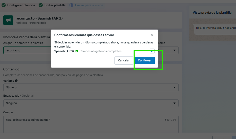Click the half-circle icon before Enviar para revisión
236x139 pixels.
click(x=71, y=5)
